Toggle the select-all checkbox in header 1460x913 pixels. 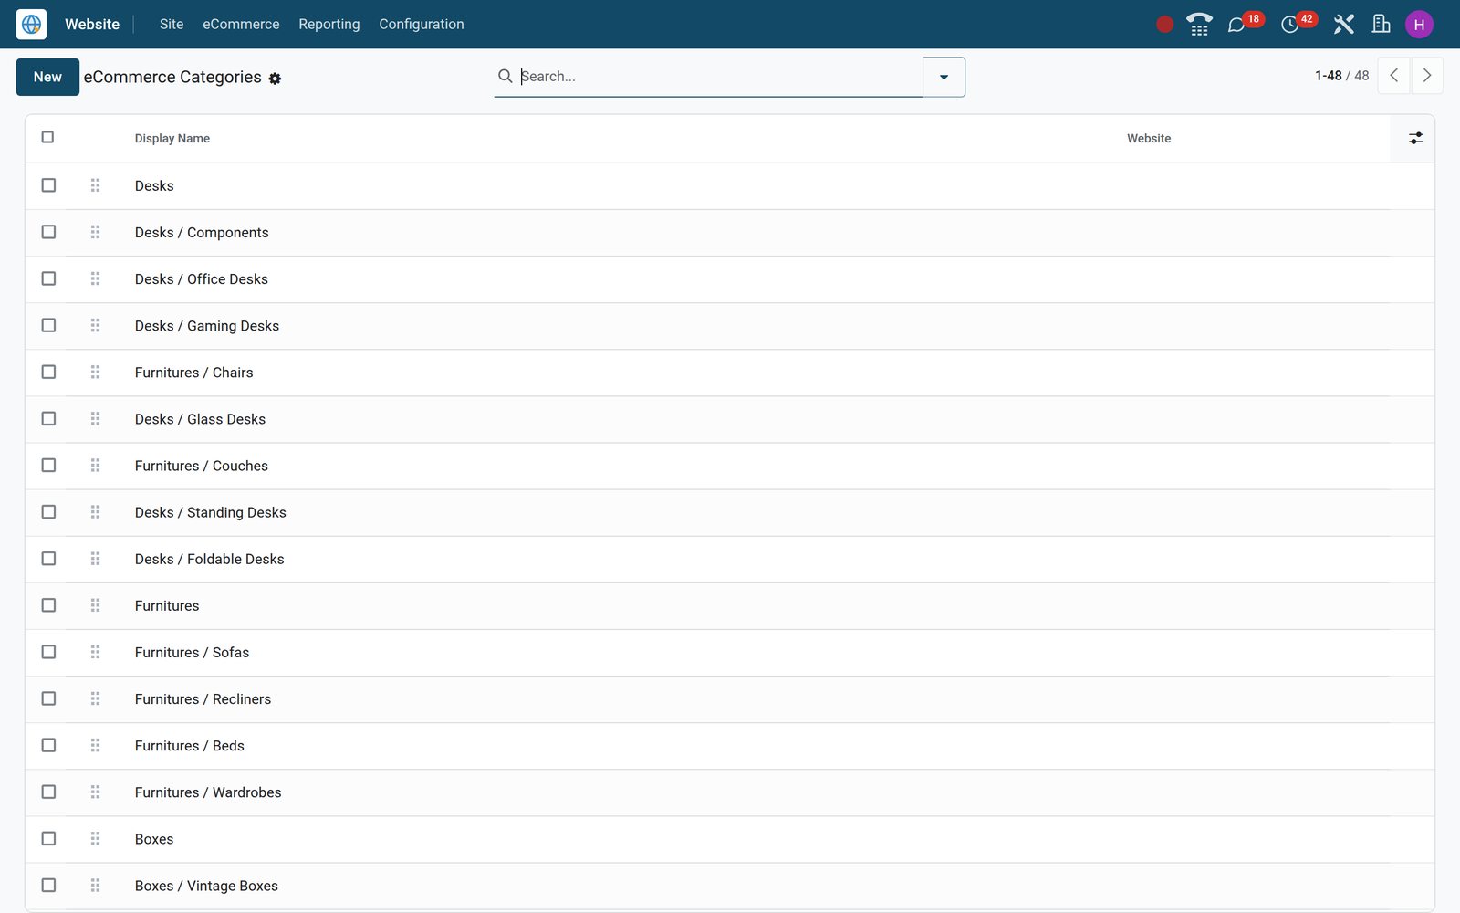[47, 137]
